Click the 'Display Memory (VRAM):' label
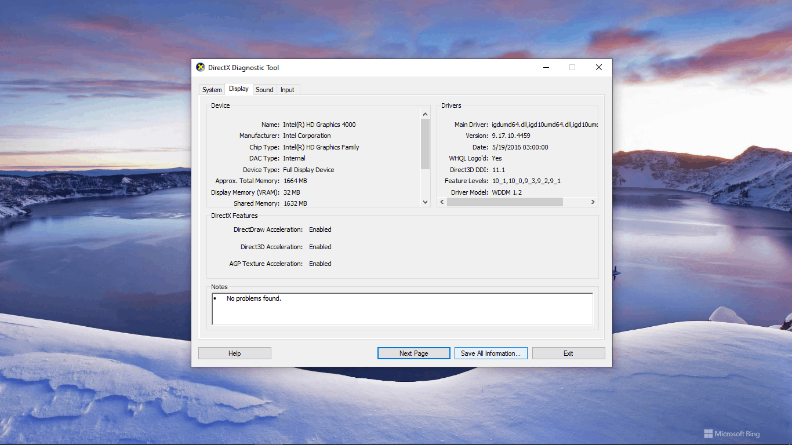Viewport: 792px width, 445px height. [x=245, y=192]
